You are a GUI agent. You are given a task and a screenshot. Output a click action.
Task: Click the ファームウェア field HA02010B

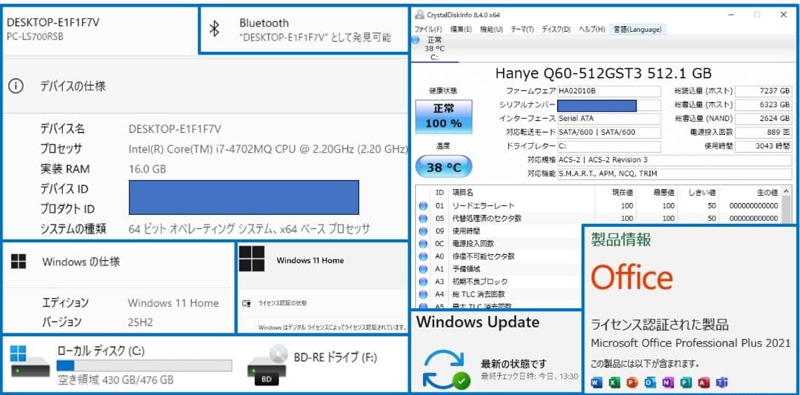pyautogui.click(x=609, y=91)
